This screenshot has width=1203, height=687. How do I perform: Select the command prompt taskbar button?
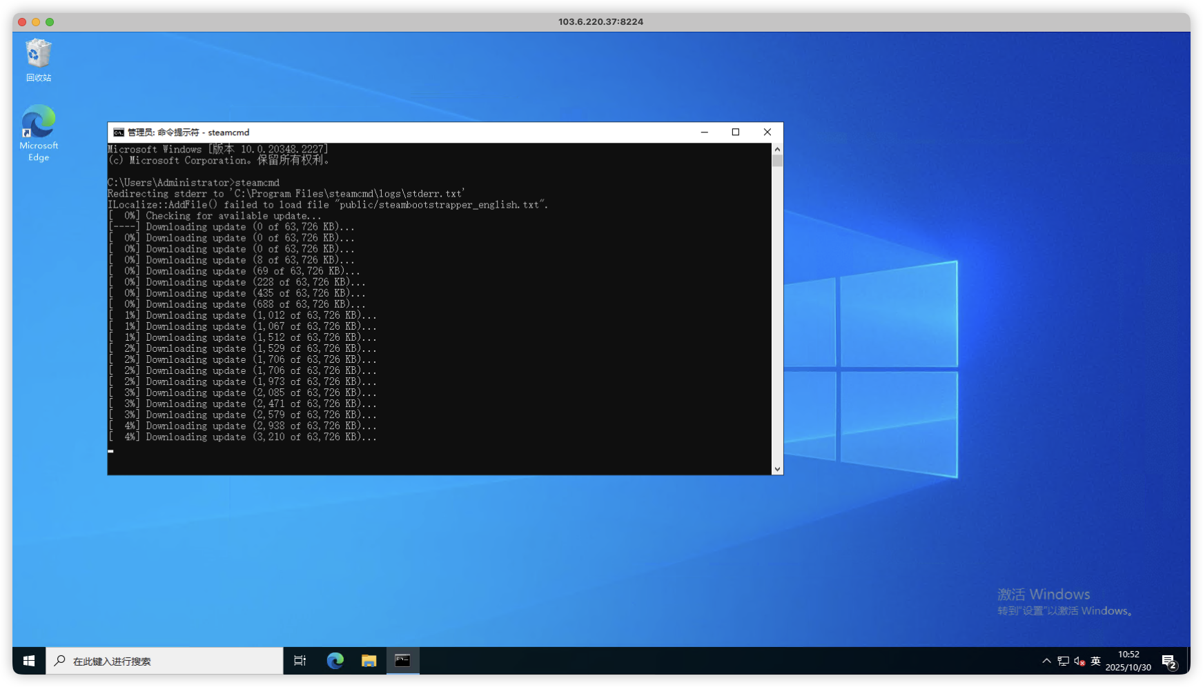[x=402, y=661]
